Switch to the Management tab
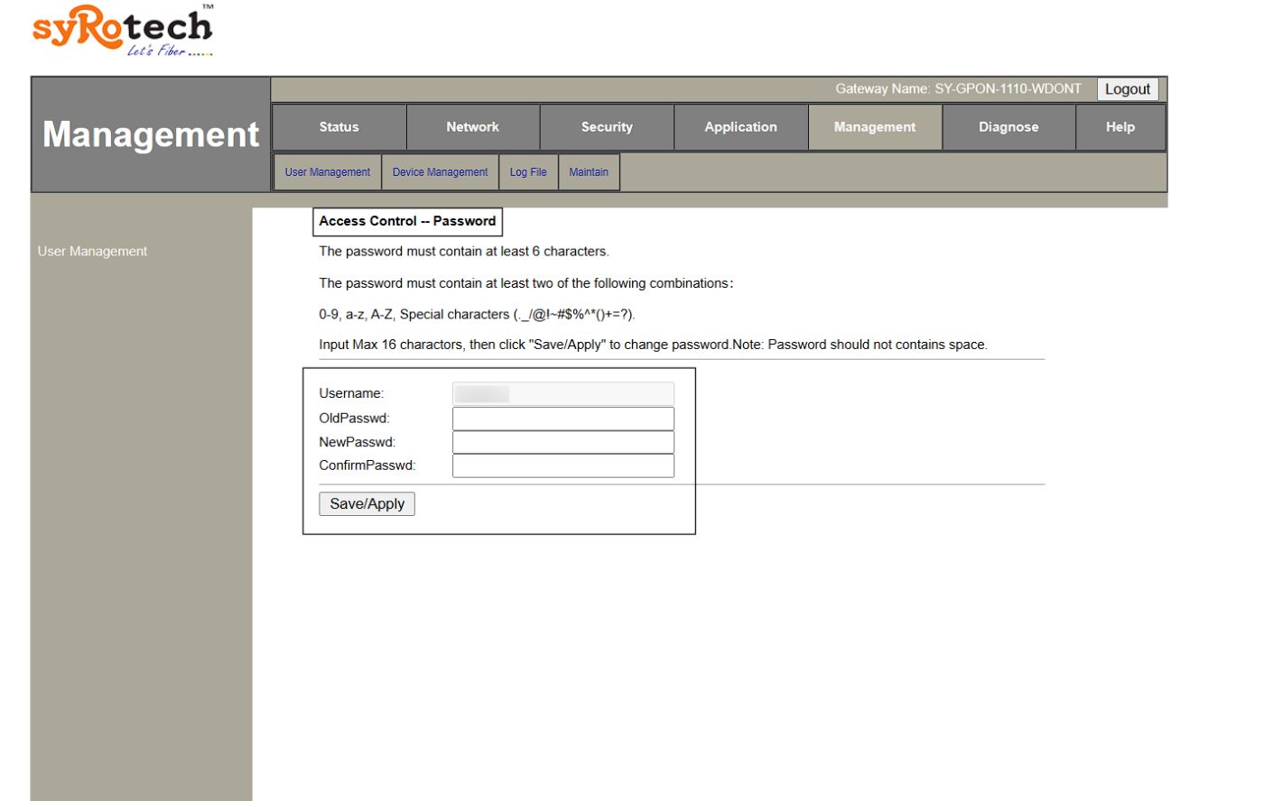 click(875, 126)
